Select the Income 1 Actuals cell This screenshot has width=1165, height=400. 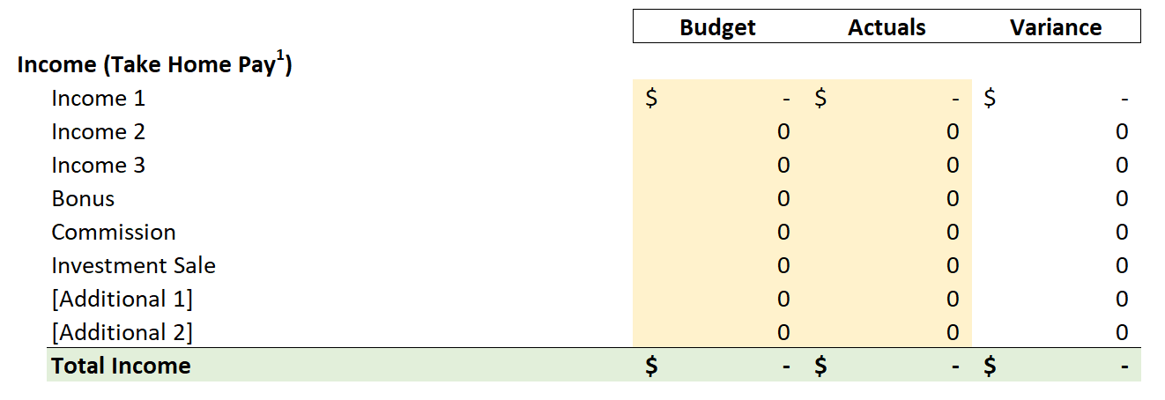point(887,98)
